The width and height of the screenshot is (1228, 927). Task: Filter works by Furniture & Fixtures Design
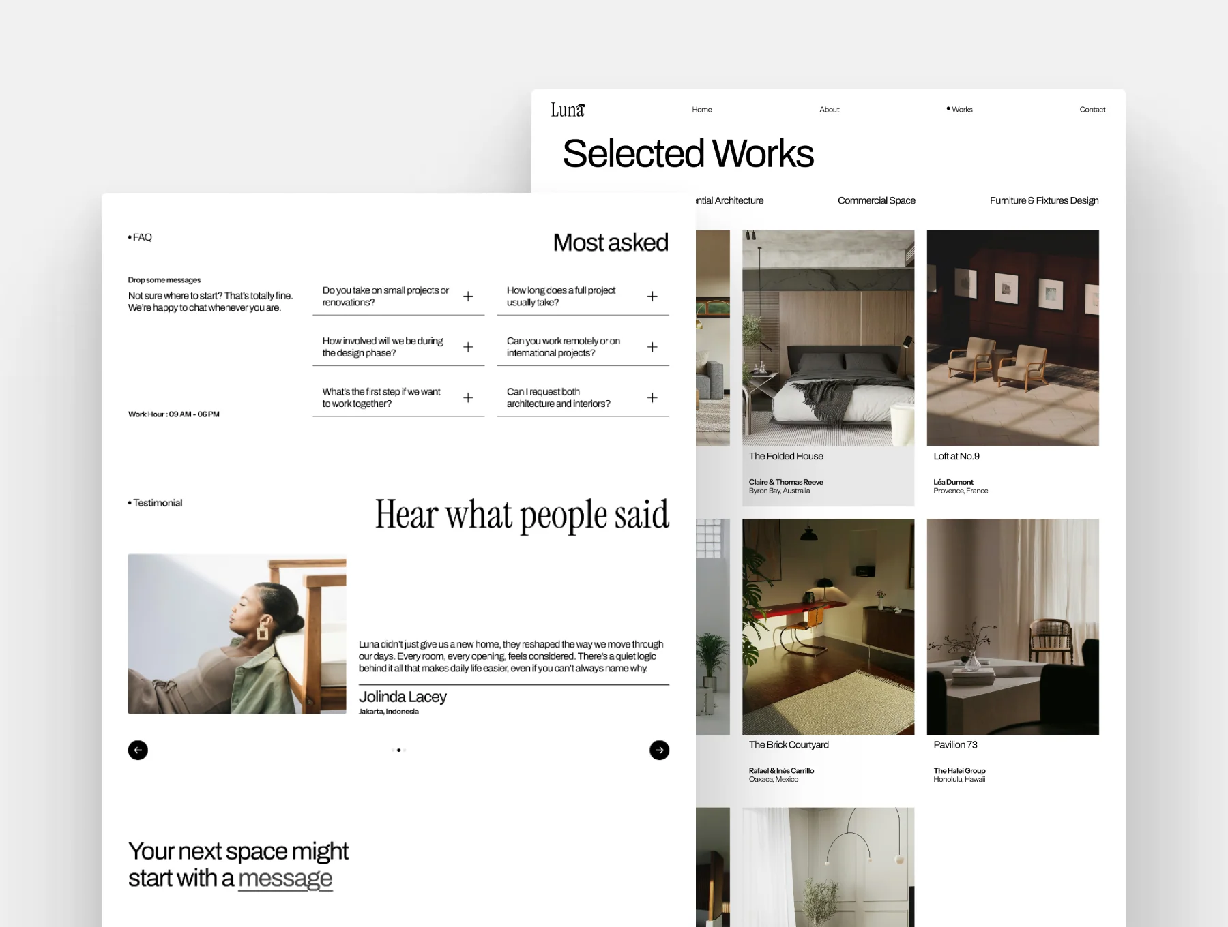point(1044,200)
